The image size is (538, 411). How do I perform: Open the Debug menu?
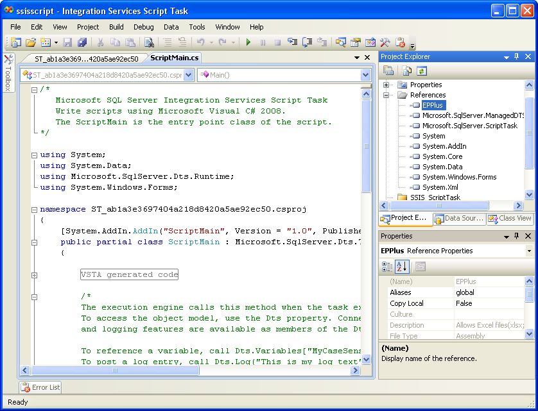tap(143, 27)
